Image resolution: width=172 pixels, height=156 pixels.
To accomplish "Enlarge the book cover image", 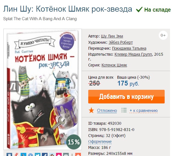I will pos(42,89).
